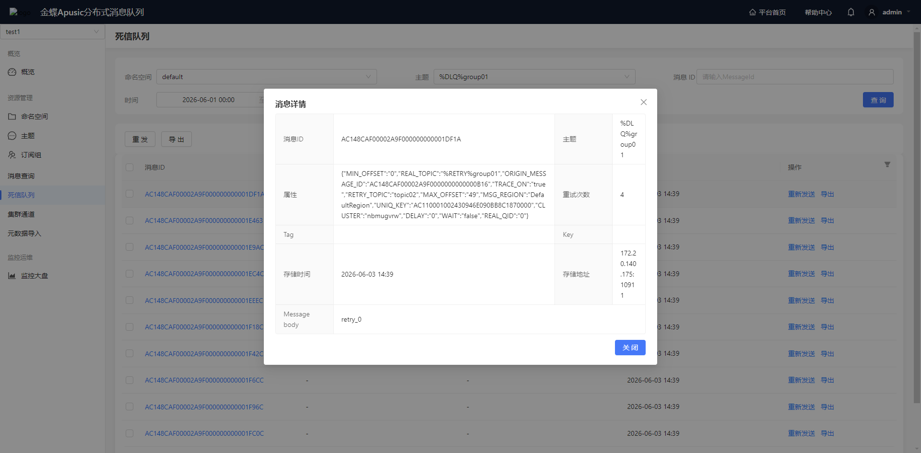Click the 概览 dashboard icon
Screen dimensions: 921x453
pyautogui.click(x=12, y=72)
